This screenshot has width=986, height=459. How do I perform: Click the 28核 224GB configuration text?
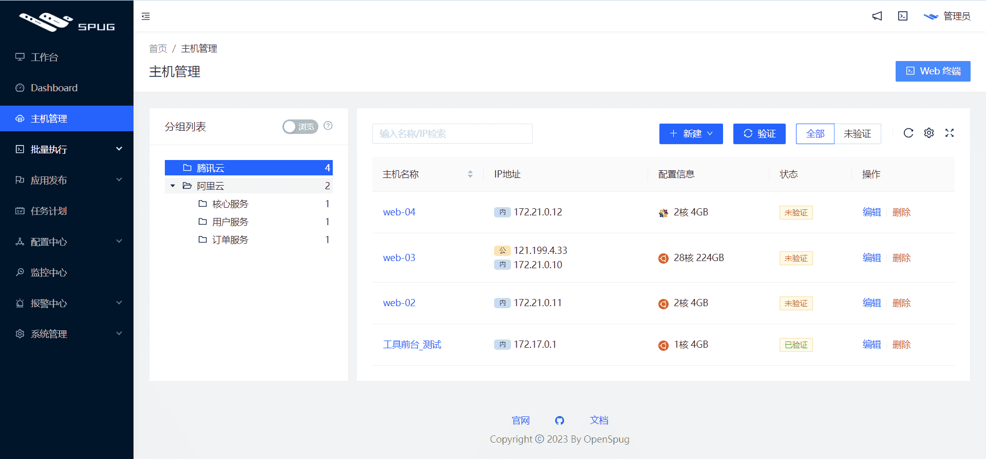(x=698, y=257)
